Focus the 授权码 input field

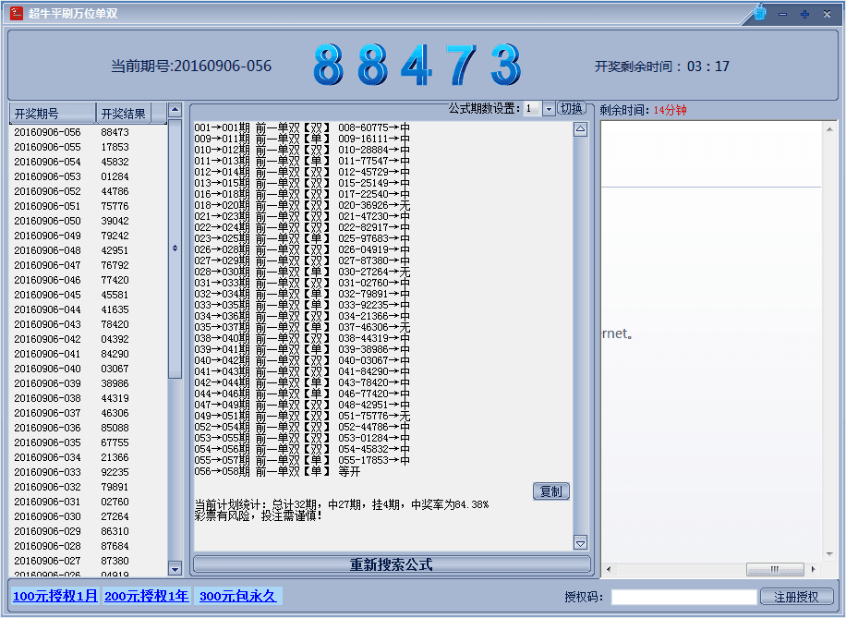(x=683, y=597)
